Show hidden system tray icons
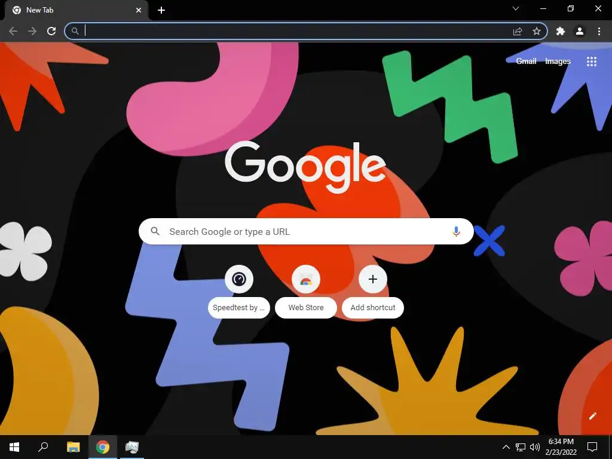 [506, 447]
